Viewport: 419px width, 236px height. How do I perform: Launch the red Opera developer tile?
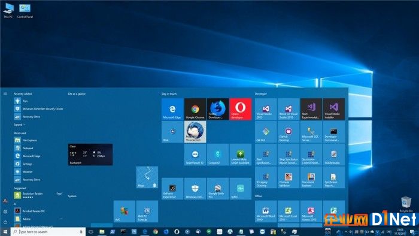[x=240, y=109]
